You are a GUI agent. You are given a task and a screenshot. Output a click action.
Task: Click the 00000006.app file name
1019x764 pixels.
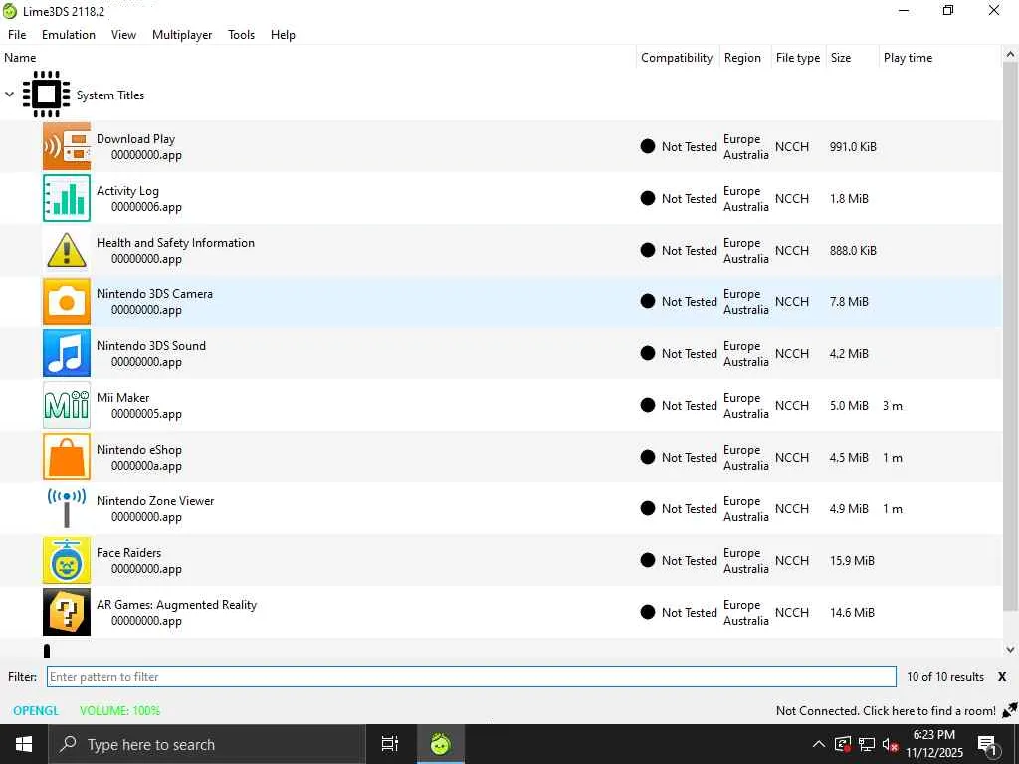pyautogui.click(x=146, y=207)
